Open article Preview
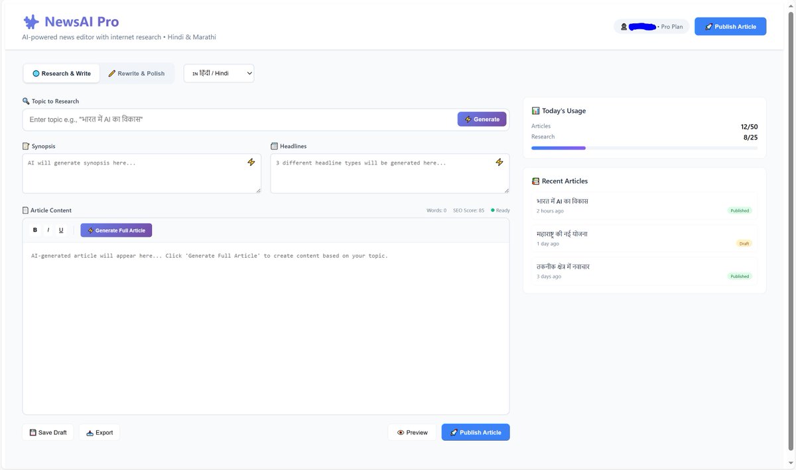 tap(412, 432)
